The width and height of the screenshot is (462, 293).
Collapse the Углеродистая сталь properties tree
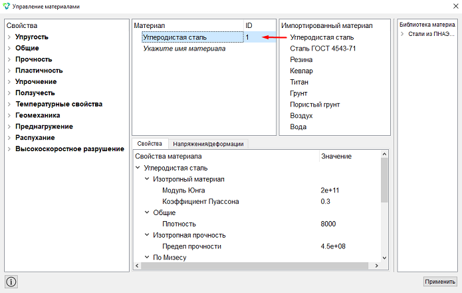pos(138,168)
